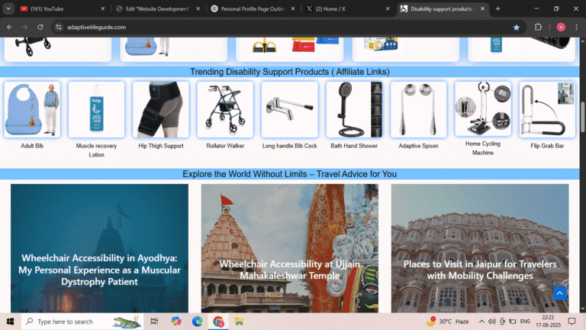The image size is (586, 330).
Task: Click Task View icon on taskbar
Action: pyautogui.click(x=155, y=322)
